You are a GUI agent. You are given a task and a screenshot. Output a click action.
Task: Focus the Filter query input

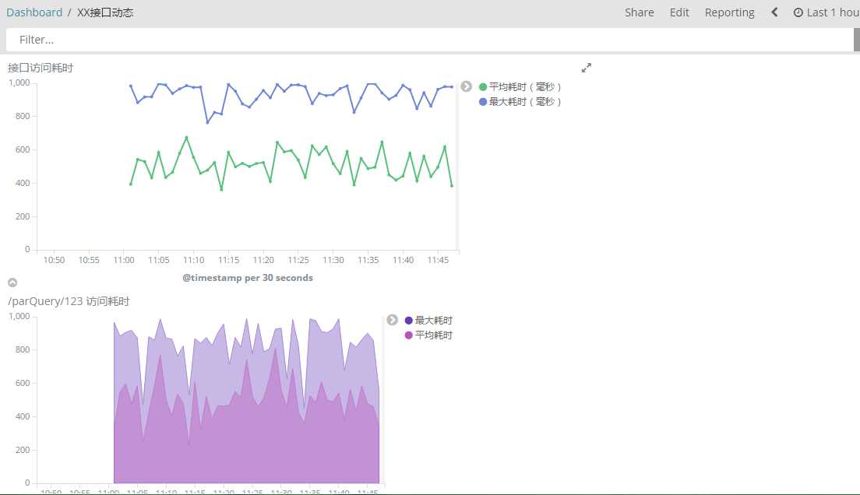click(x=429, y=40)
